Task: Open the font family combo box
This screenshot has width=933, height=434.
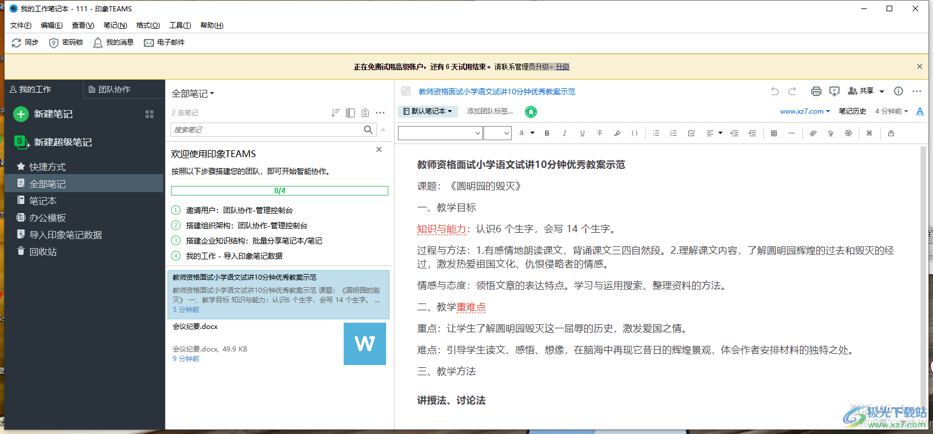Action: (440, 133)
